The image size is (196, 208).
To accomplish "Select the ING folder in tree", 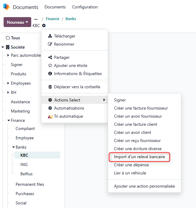I will (x=24, y=164).
